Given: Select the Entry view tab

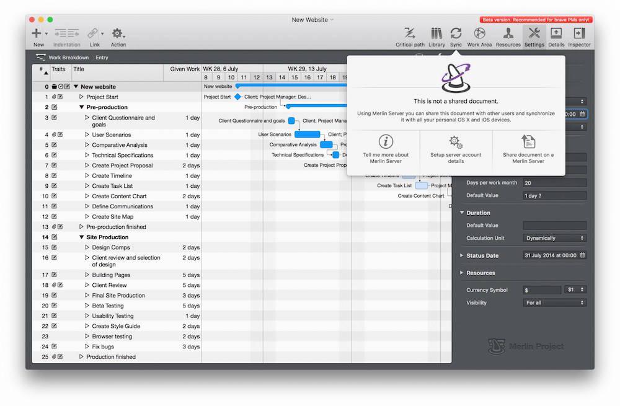Looking at the screenshot, I should point(102,57).
